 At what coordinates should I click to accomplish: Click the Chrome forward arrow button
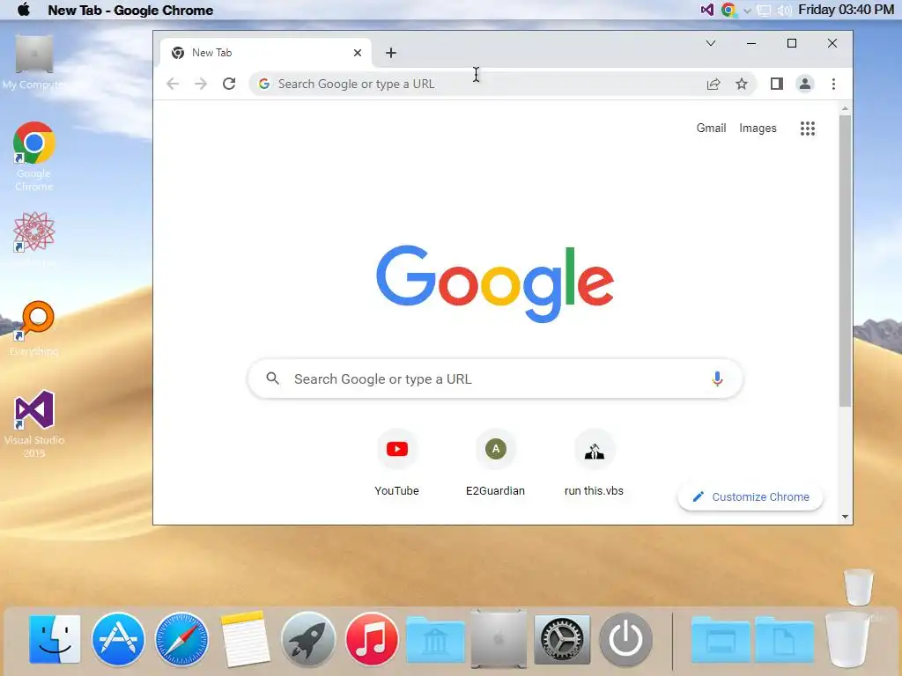point(200,84)
